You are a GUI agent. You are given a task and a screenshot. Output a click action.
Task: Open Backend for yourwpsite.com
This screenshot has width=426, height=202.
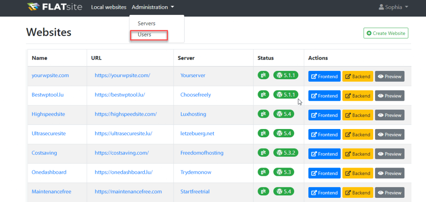coord(358,76)
